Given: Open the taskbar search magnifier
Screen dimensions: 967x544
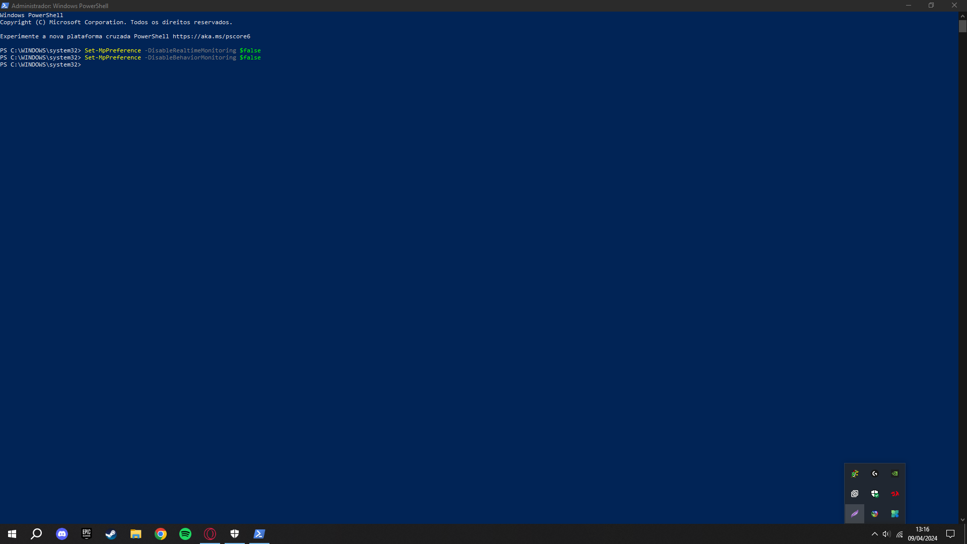Looking at the screenshot, I should (36, 534).
